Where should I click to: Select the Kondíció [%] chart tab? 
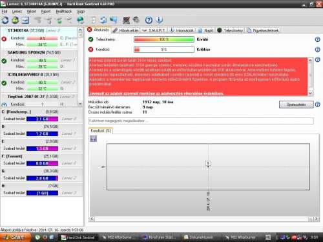click(101, 131)
